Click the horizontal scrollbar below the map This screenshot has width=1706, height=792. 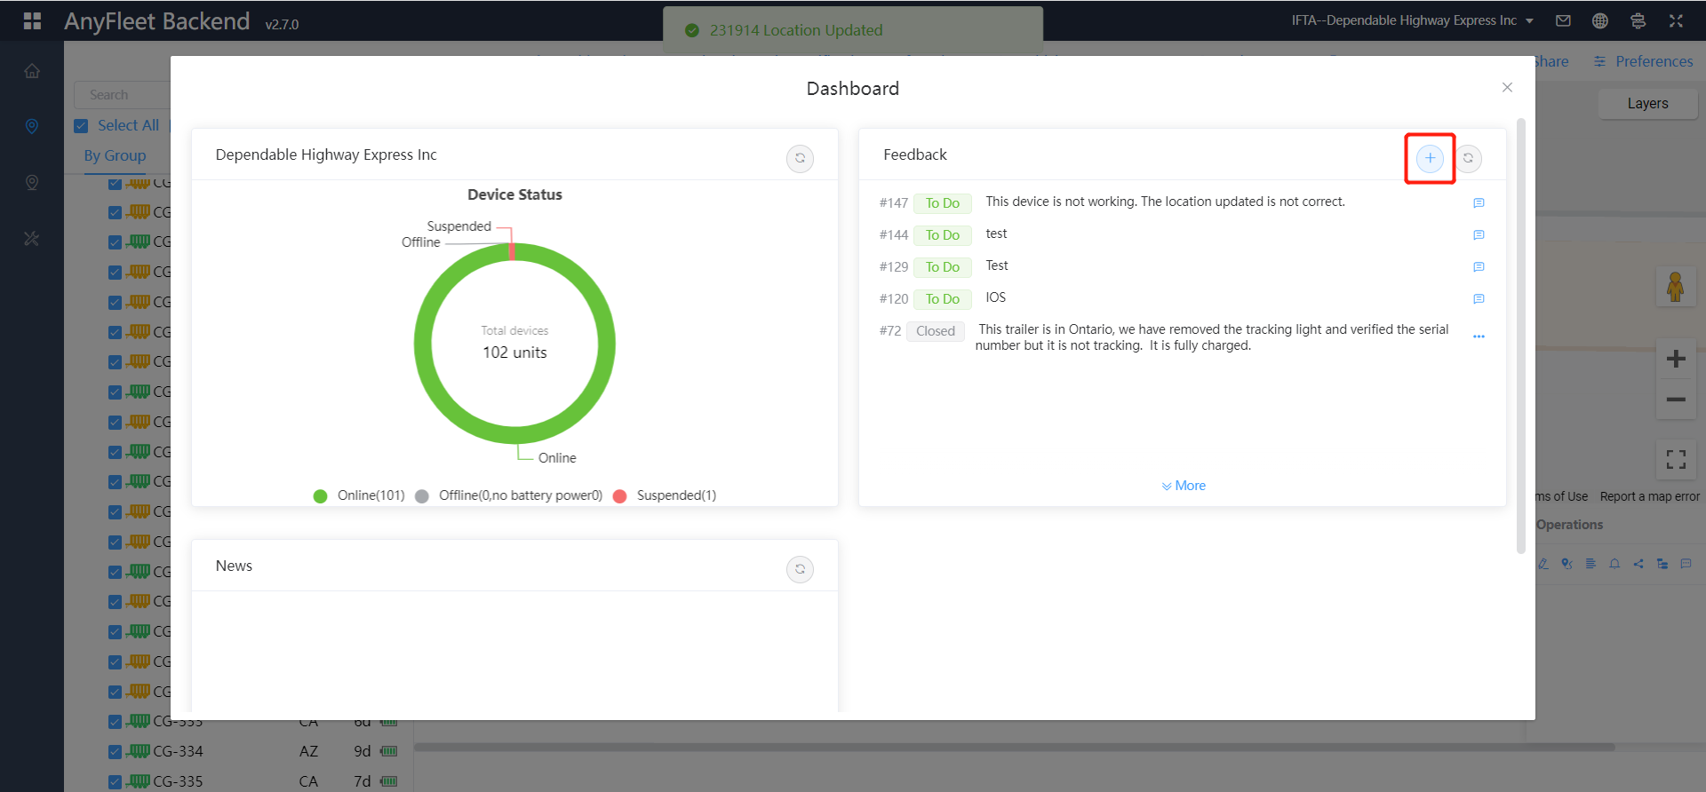pyautogui.click(x=1014, y=747)
